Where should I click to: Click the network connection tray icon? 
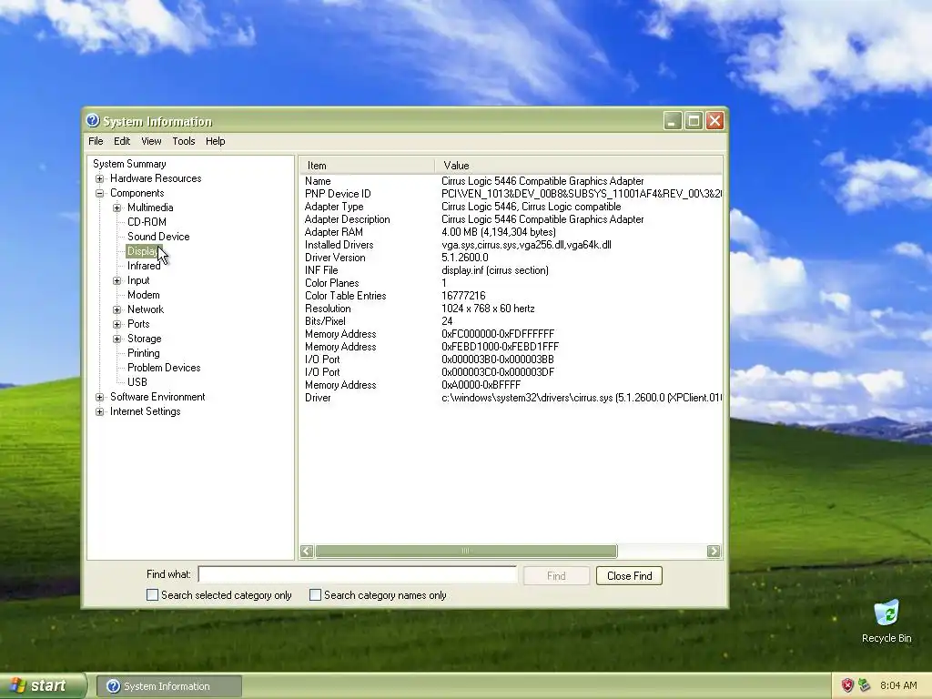[865, 685]
